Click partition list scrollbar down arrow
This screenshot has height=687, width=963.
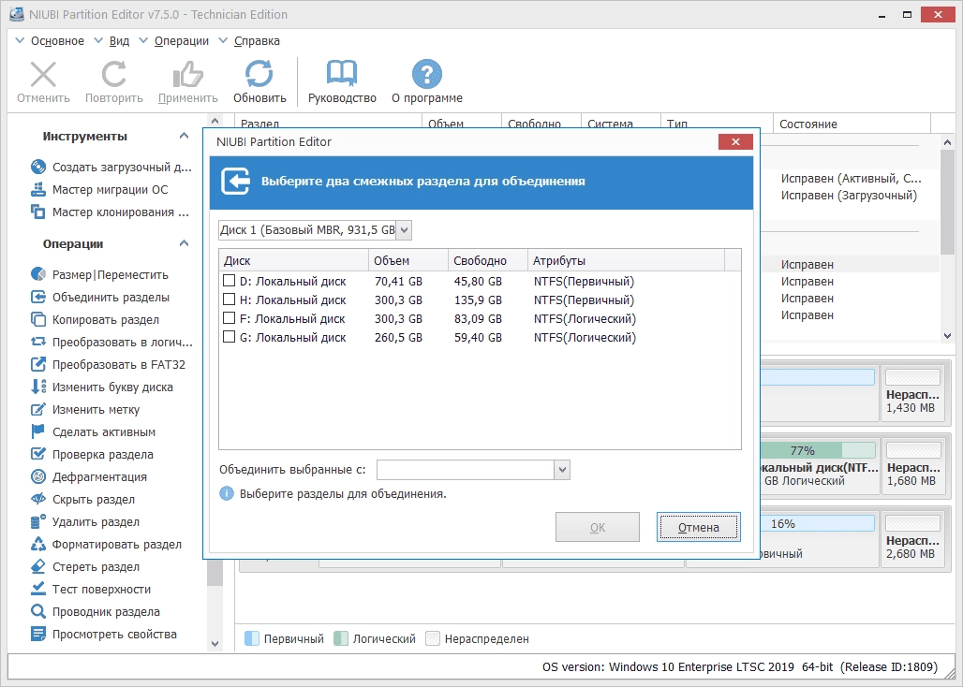pyautogui.click(x=947, y=335)
